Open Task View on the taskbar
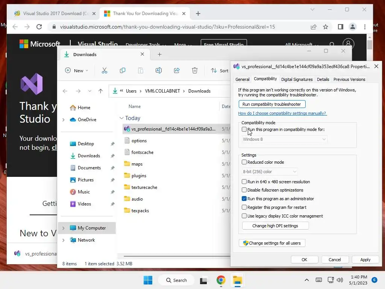 [203, 280]
